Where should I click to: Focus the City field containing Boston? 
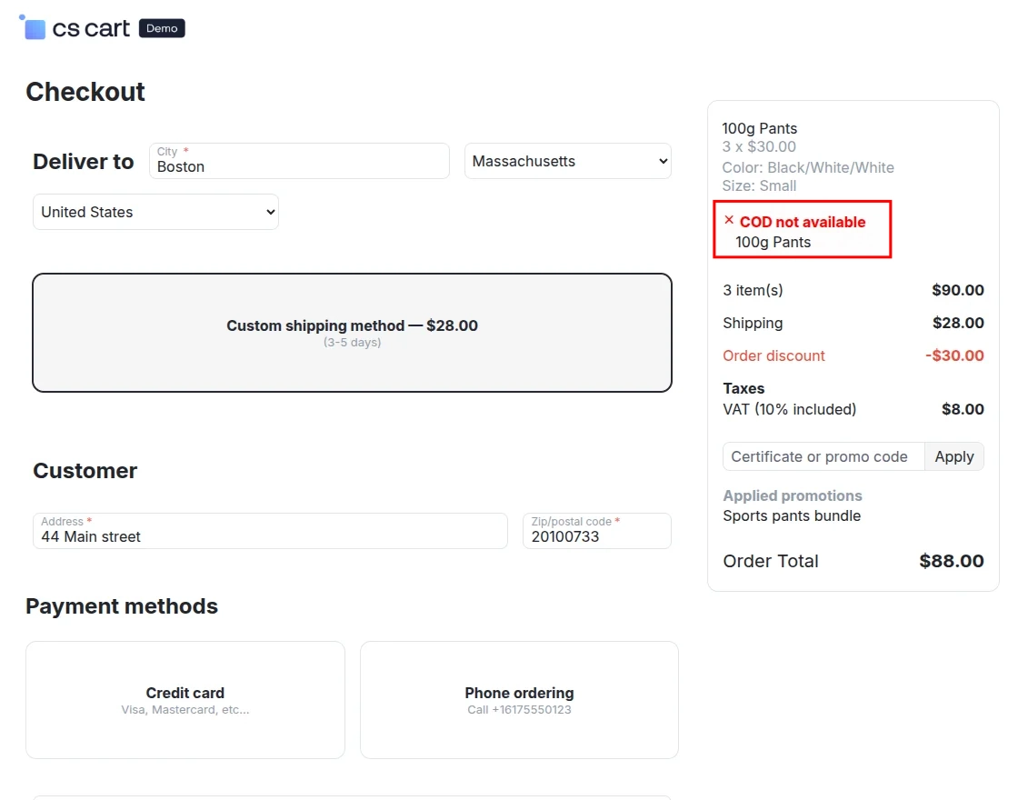299,167
